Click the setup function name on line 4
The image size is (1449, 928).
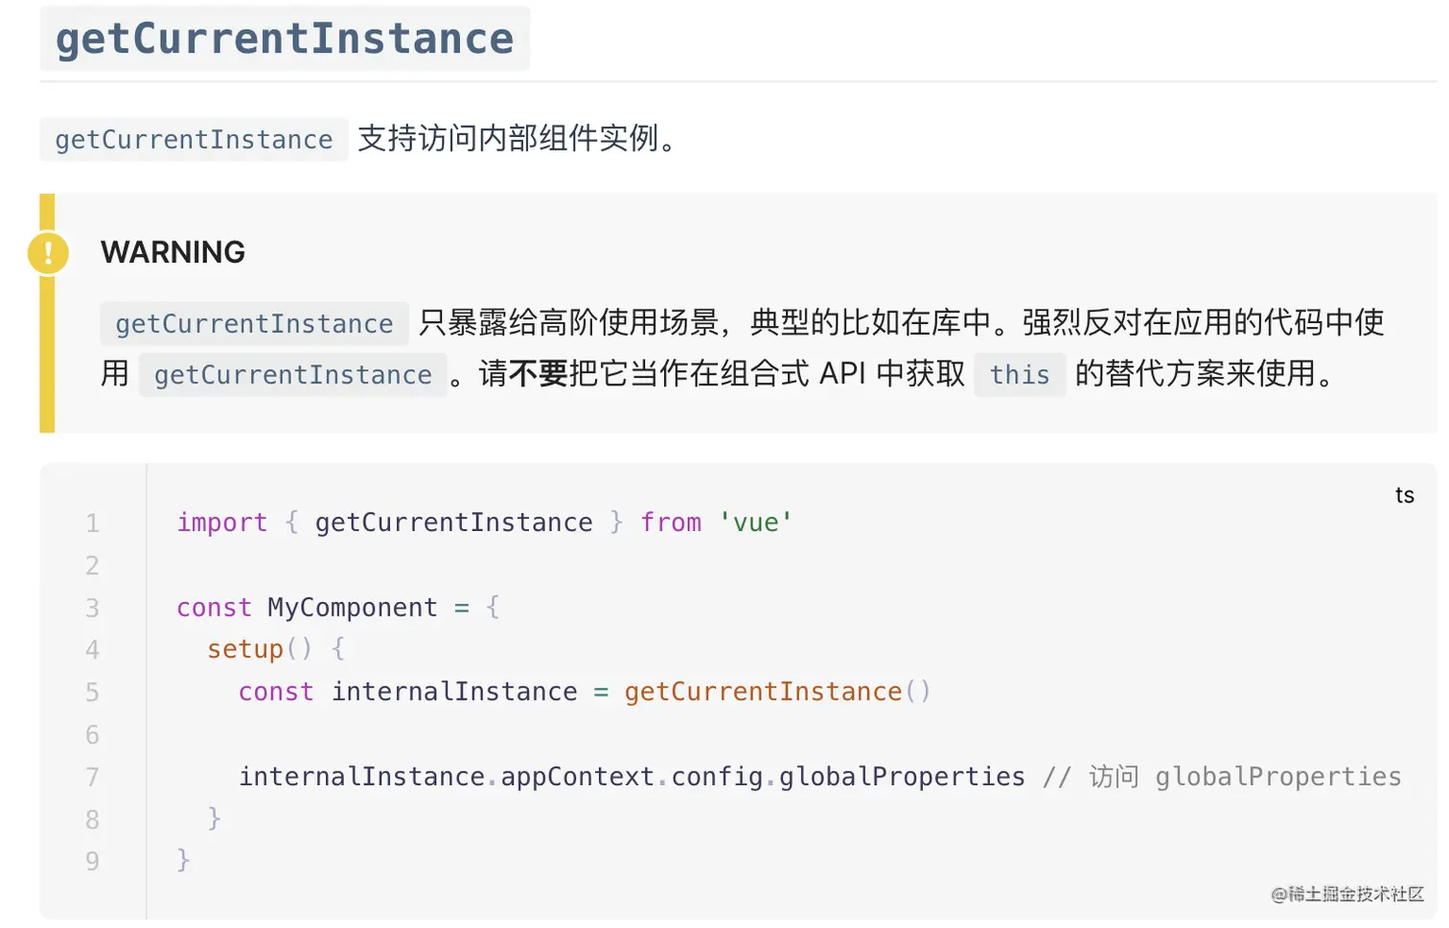point(245,650)
